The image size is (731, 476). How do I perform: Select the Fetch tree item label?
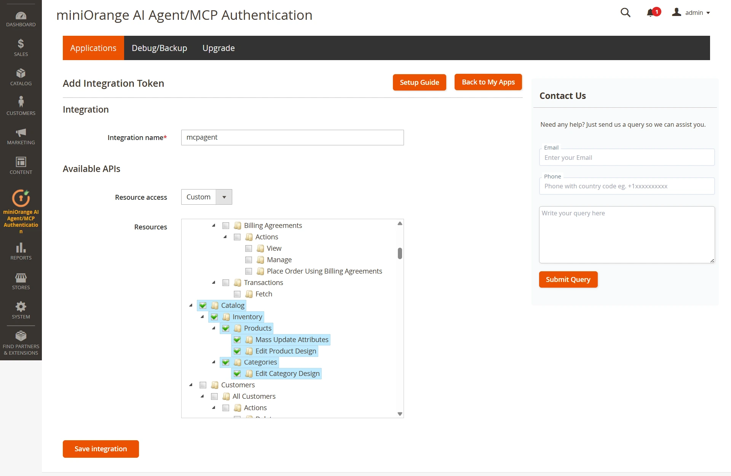pos(264,294)
